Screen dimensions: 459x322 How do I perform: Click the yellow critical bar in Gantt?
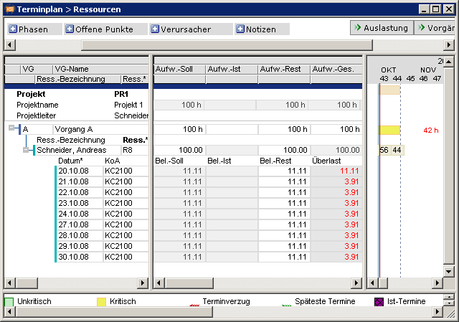tap(389, 130)
